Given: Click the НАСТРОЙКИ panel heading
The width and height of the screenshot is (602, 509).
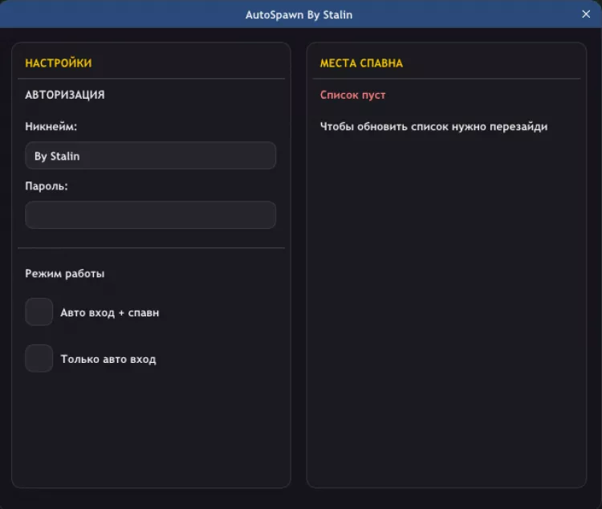Looking at the screenshot, I should coord(59,63).
